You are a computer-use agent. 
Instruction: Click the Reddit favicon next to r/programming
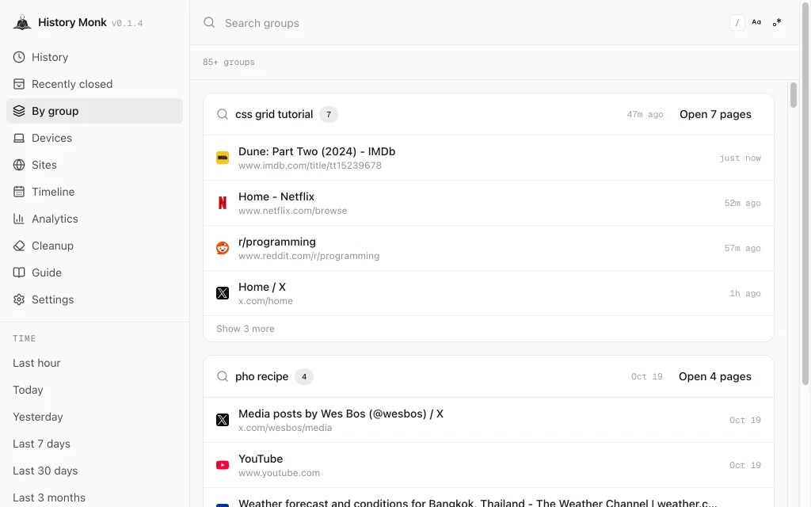(223, 248)
